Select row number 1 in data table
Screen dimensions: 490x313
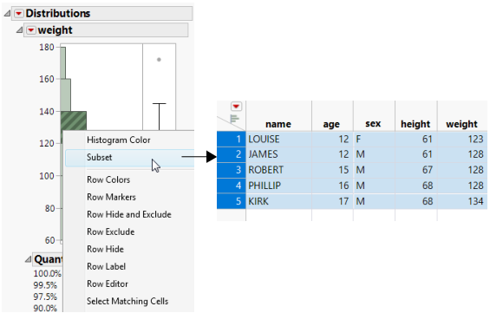pyautogui.click(x=232, y=139)
